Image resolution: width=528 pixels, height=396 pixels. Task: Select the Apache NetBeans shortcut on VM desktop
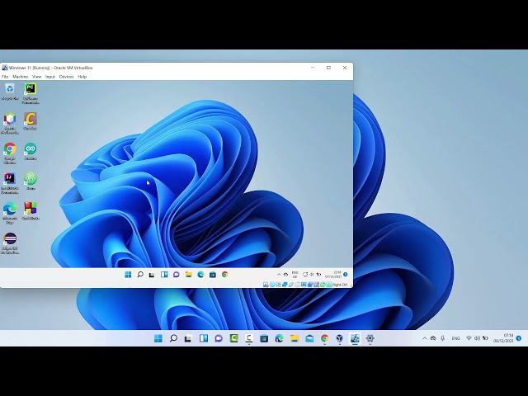point(10,123)
